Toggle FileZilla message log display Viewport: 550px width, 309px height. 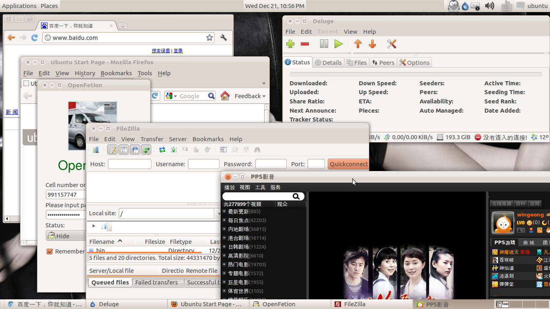[113, 150]
